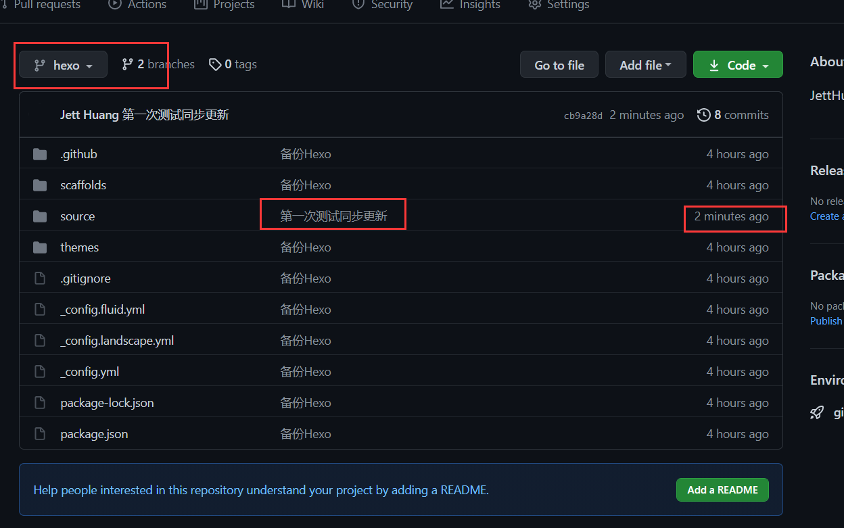Screen dimensions: 844x528
Task: Expand the Add file dropdown
Action: [x=645, y=65]
